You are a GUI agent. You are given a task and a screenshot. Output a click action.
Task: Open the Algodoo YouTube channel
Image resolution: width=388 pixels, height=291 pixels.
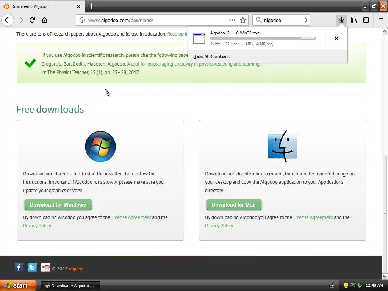click(45, 267)
